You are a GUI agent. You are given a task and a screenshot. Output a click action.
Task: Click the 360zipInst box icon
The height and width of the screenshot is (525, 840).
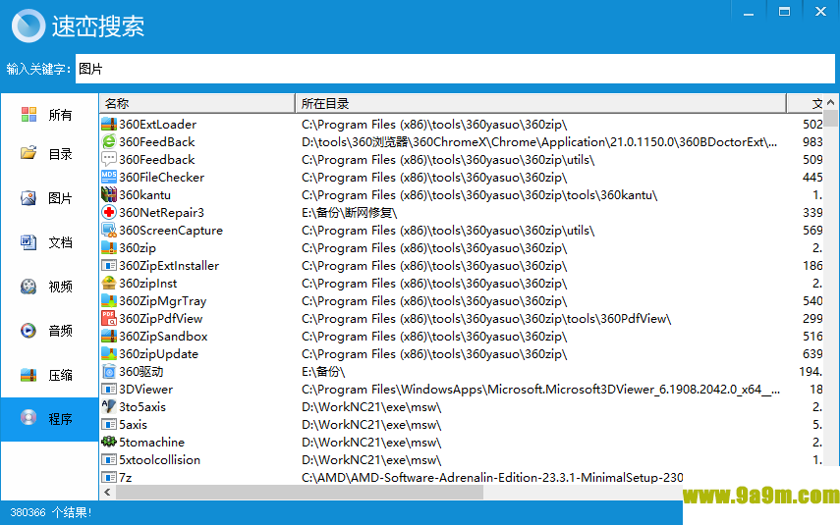tap(109, 283)
